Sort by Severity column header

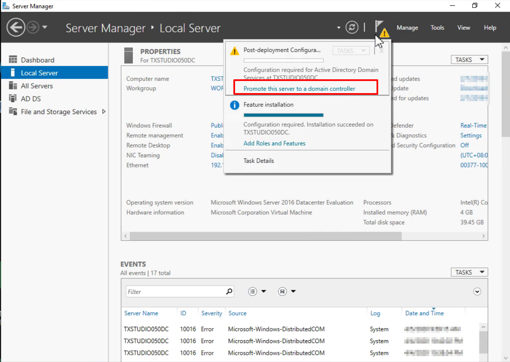coord(212,313)
